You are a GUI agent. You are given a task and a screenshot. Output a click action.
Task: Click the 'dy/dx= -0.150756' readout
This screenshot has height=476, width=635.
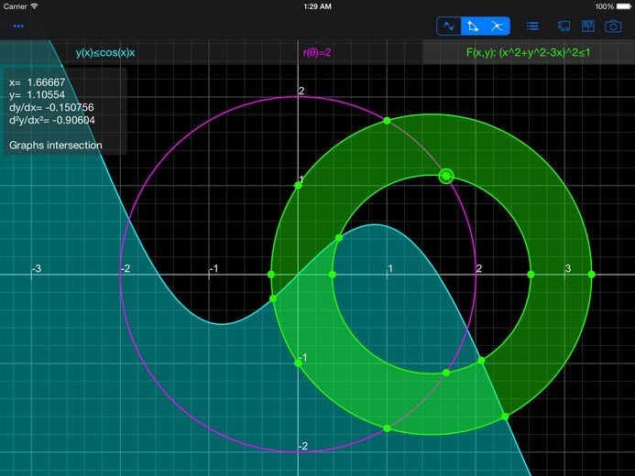51,107
